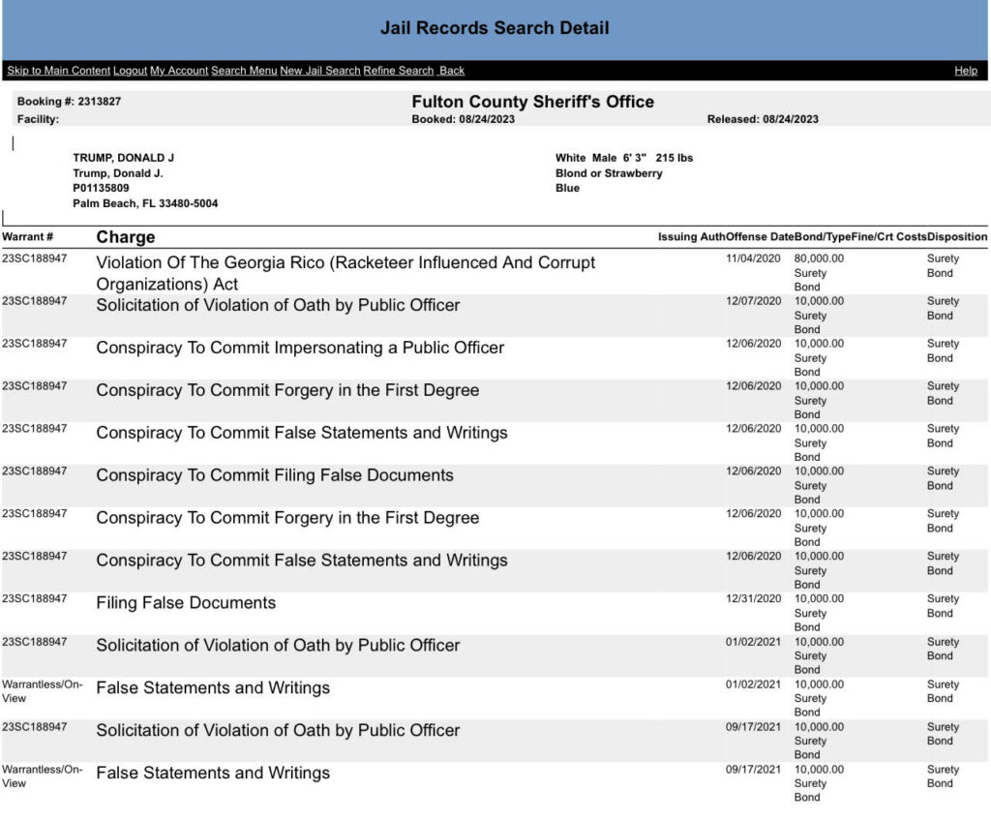Start a New Jail Search
This screenshot has width=991, height=821.
point(319,71)
